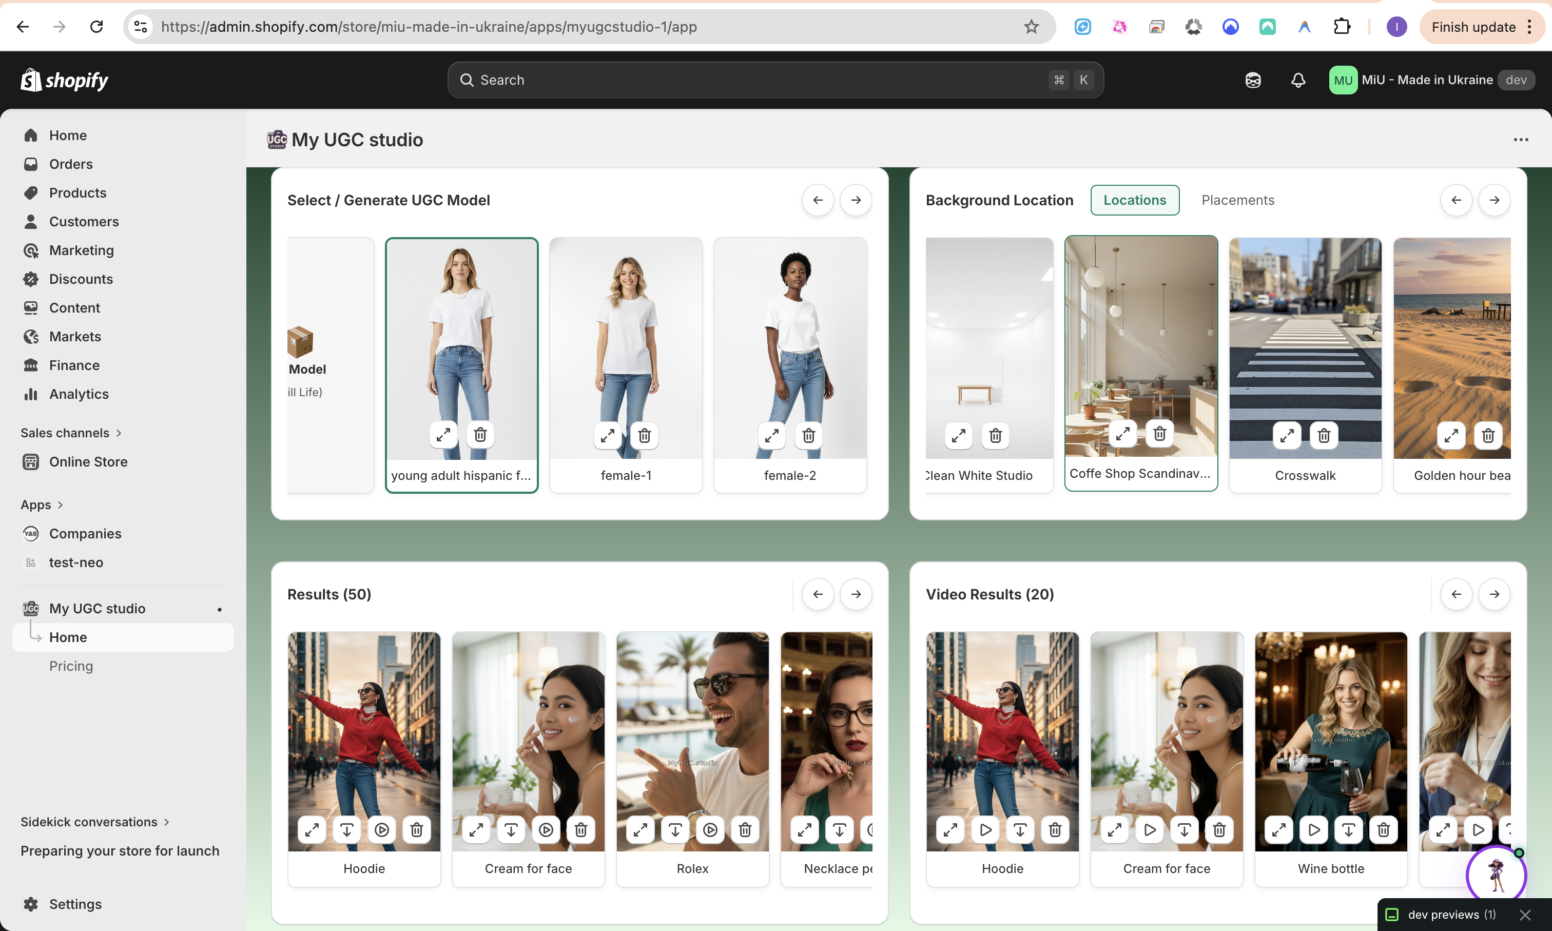The image size is (1552, 931).
Task: Delete the Rolex result image
Action: tap(745, 830)
